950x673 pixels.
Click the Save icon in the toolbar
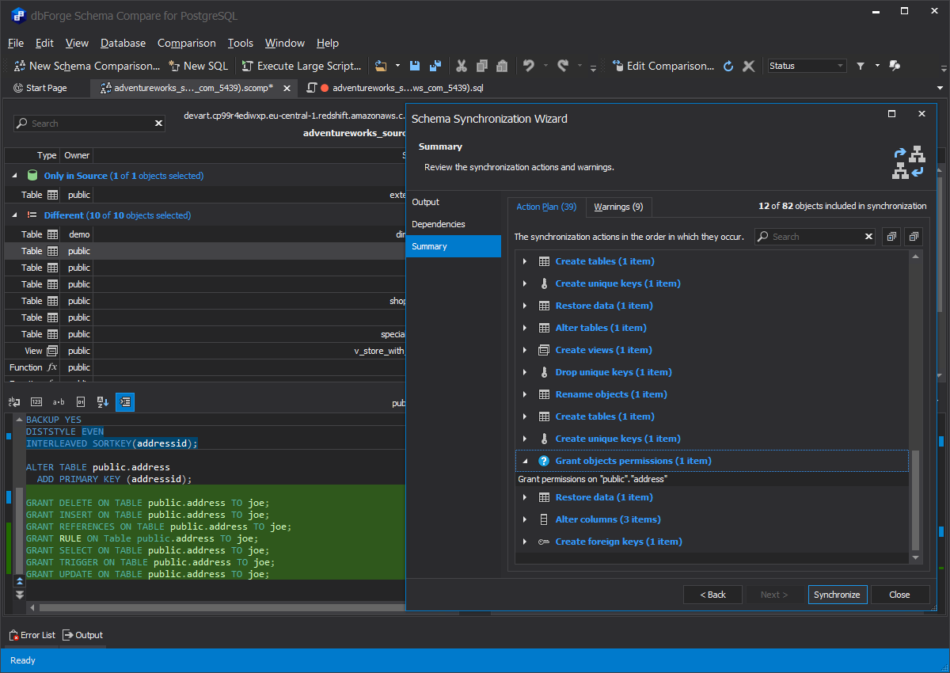(415, 66)
